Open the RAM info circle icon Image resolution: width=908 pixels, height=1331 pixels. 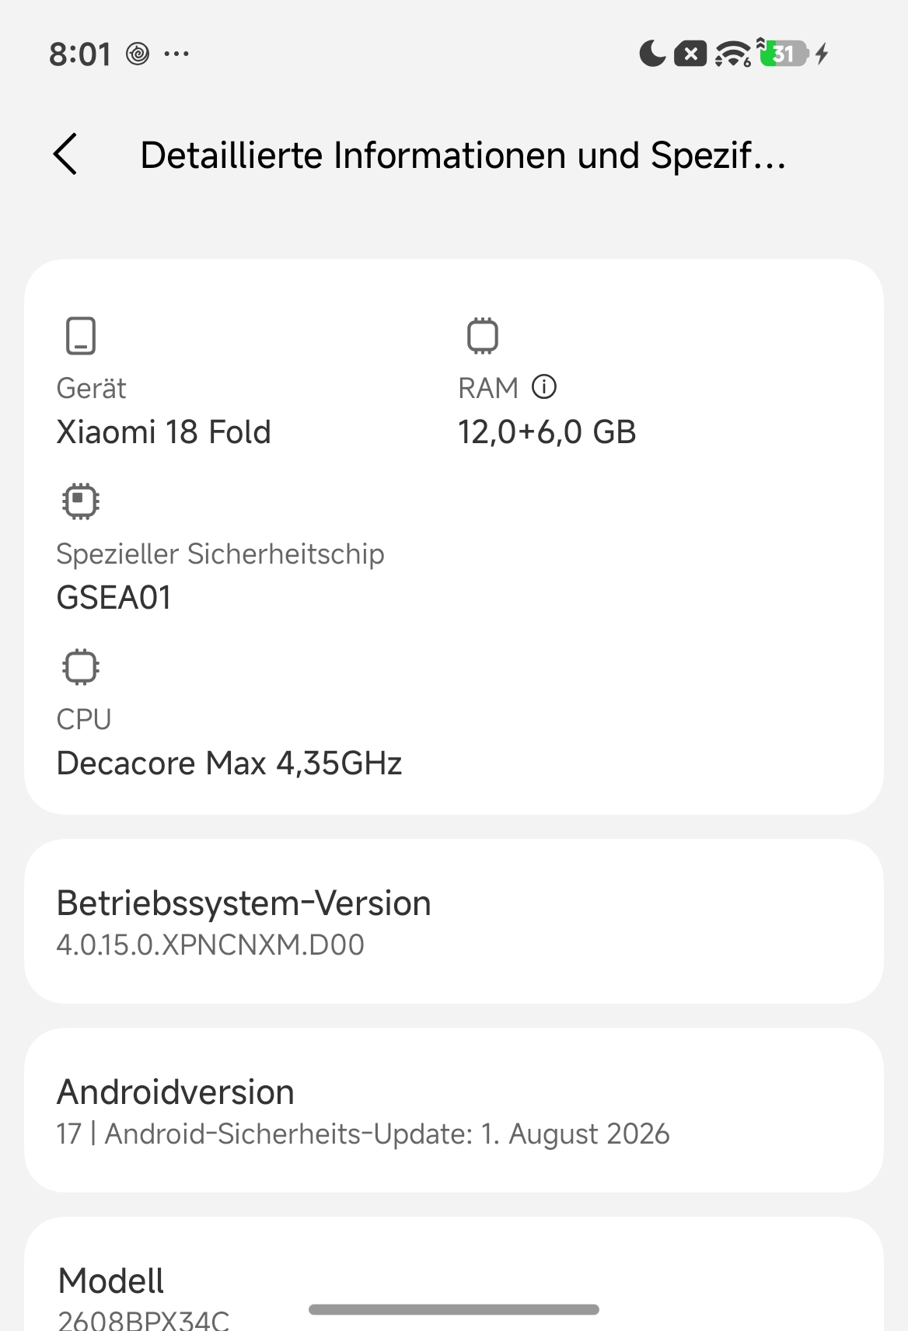point(544,386)
